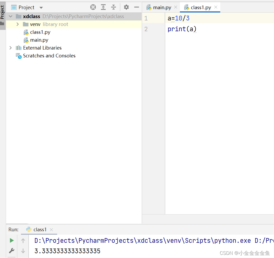
Task: Click the class1.py Python file icon in tree
Action: (26, 32)
